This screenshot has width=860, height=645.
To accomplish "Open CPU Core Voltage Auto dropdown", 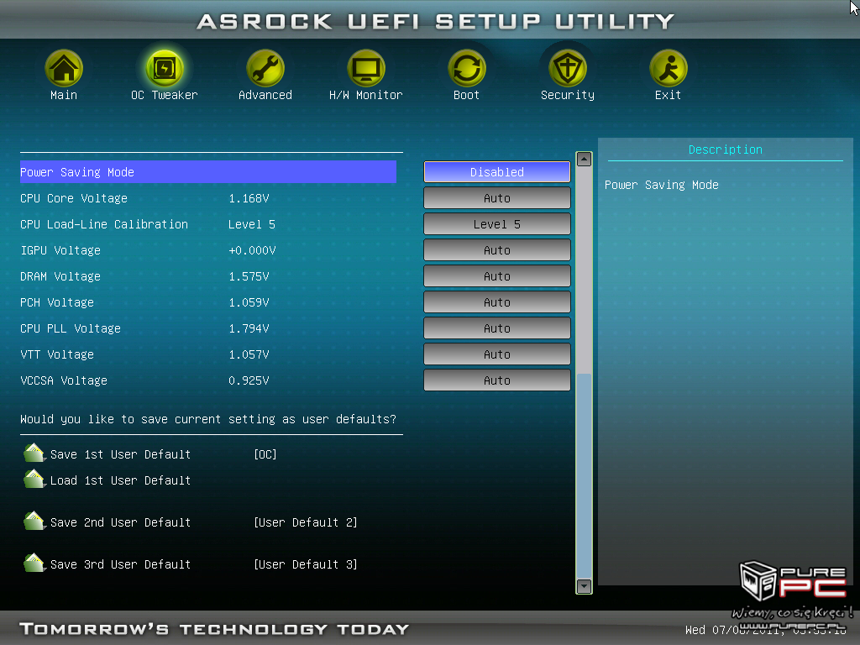I will click(x=497, y=198).
